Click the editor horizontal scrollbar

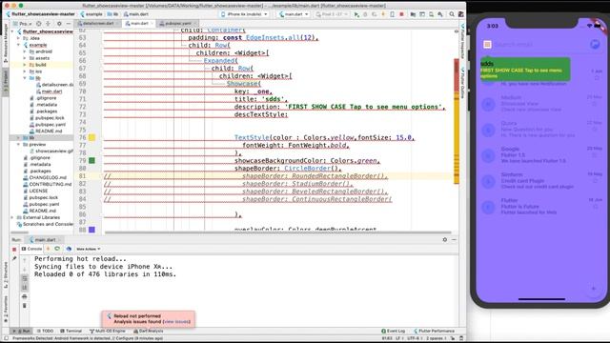pos(278,232)
